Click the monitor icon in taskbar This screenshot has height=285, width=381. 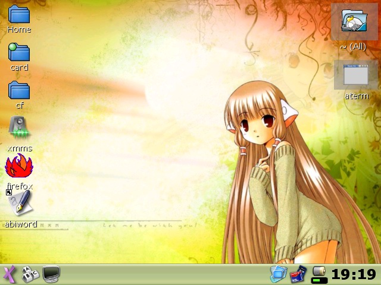(51, 274)
